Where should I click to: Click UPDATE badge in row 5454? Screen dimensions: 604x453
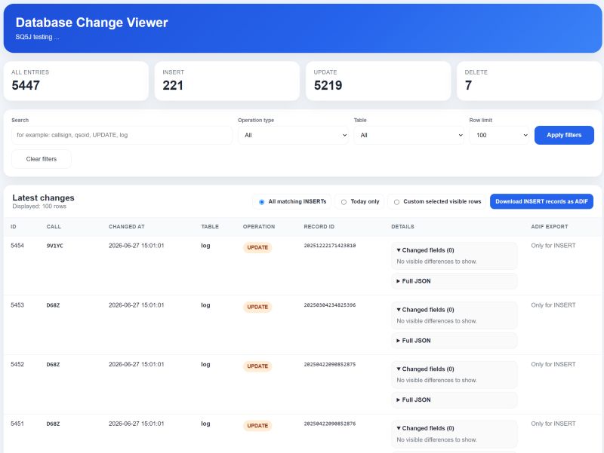click(257, 247)
